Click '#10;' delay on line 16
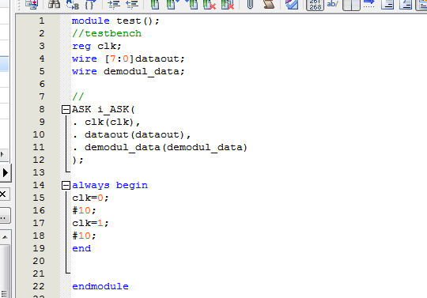Image resolution: width=427 pixels, height=298 pixels. point(84,210)
